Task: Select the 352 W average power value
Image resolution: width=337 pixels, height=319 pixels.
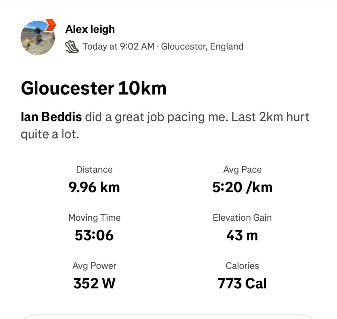Action: click(94, 284)
